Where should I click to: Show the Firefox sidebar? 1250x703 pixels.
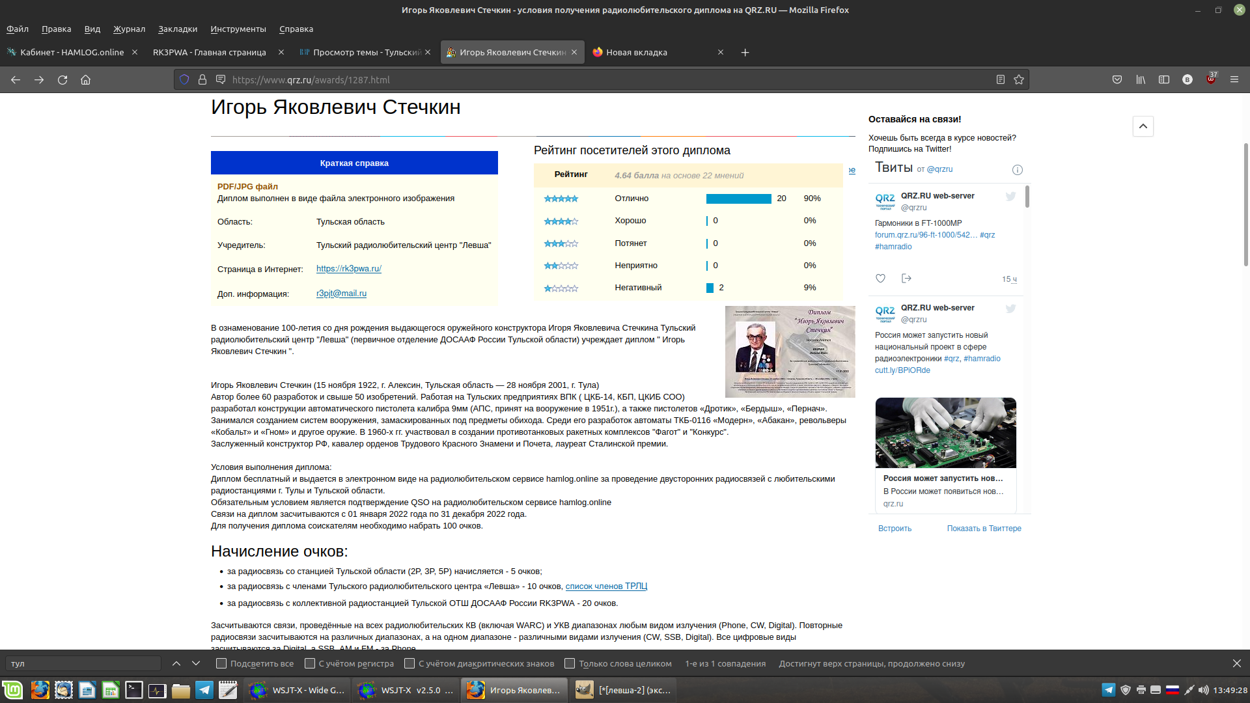(1164, 79)
